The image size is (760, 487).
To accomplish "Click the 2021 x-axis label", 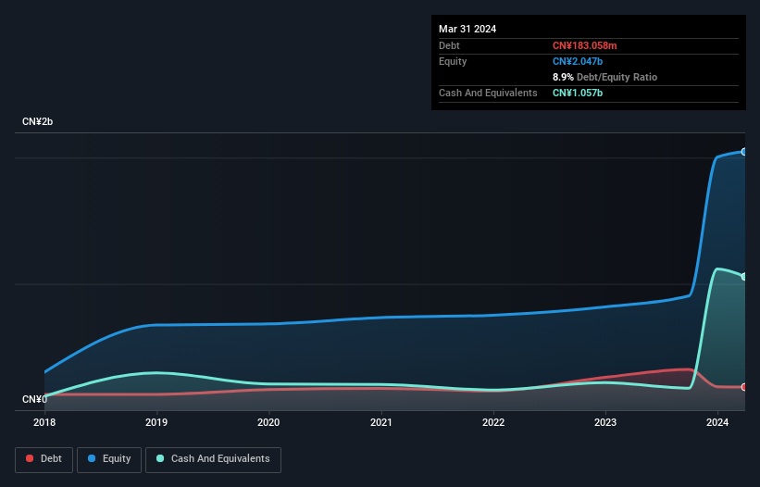I will click(381, 422).
